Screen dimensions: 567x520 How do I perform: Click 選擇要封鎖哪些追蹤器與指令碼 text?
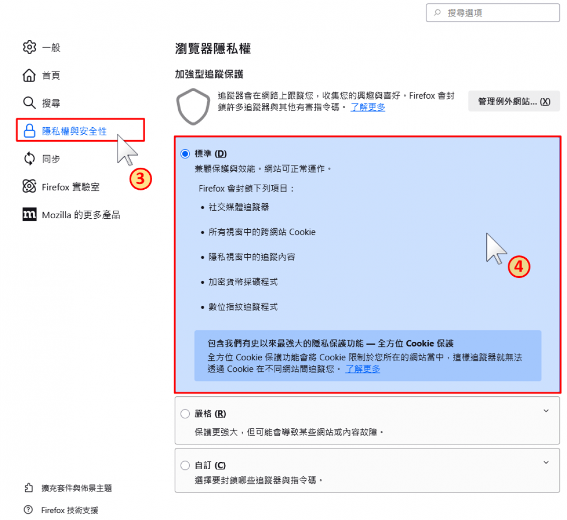coord(258,480)
